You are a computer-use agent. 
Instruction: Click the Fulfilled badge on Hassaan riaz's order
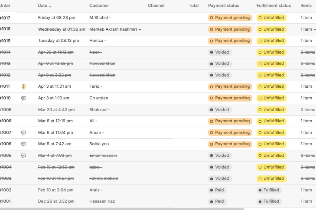269,201
